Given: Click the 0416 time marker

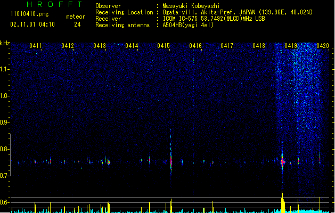Looking at the screenshot, I should (x=195, y=46).
